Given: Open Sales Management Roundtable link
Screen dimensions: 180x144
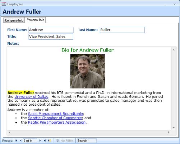Looking at the screenshot, I should click(x=55, y=114).
